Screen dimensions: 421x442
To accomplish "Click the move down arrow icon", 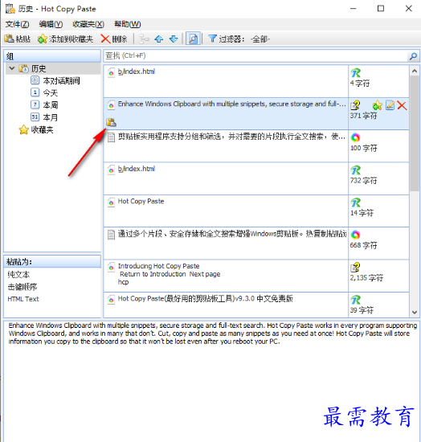I will coord(174,39).
